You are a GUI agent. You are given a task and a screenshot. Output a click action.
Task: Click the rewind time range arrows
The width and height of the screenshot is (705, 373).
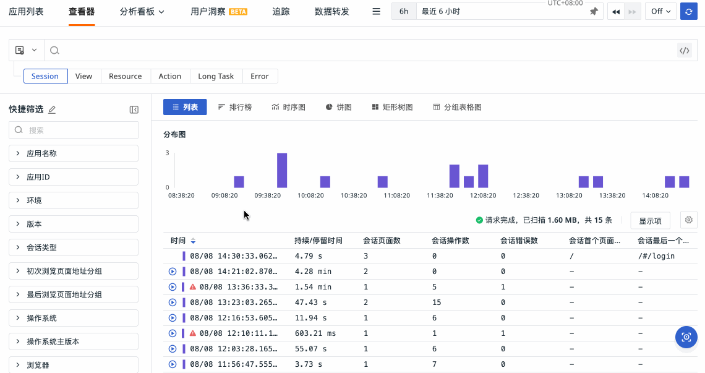point(615,12)
